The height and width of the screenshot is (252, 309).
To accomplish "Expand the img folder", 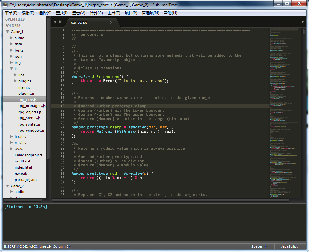I will point(11,62).
